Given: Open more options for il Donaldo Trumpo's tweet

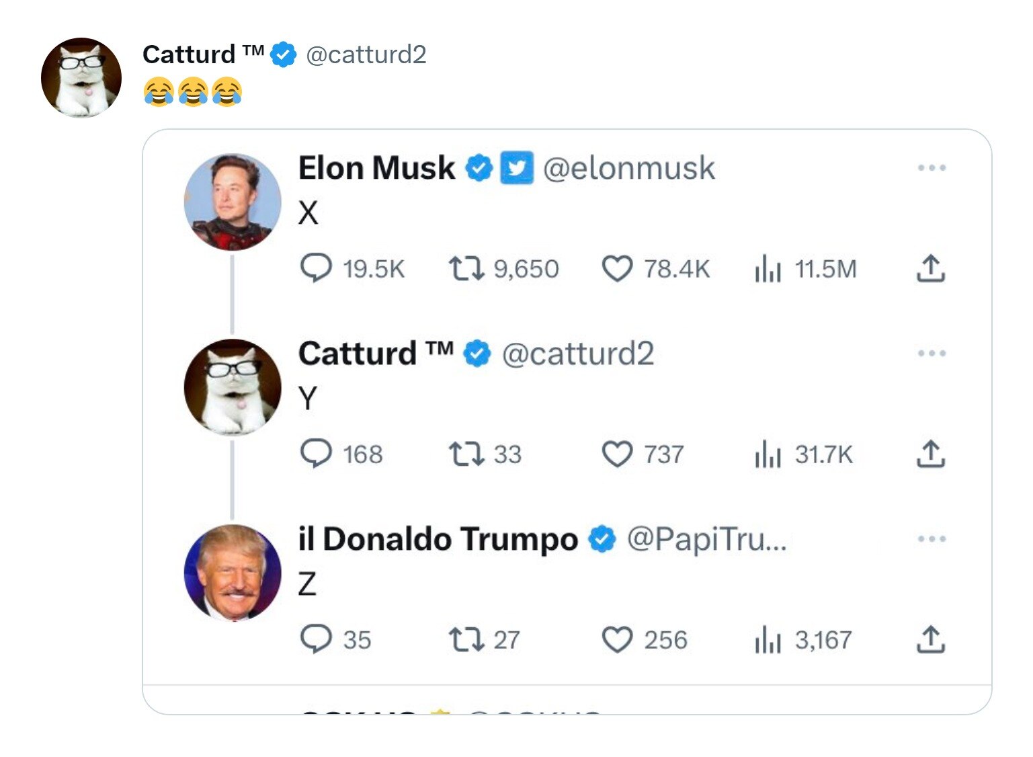Looking at the screenshot, I should point(933,538).
